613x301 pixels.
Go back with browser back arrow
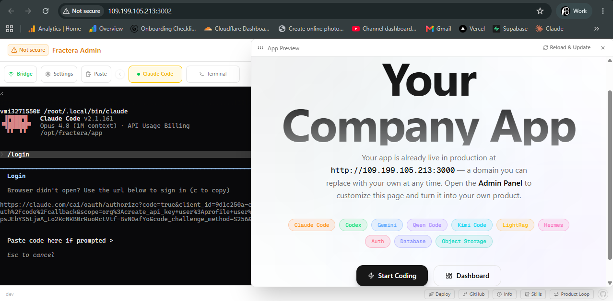coord(11,11)
